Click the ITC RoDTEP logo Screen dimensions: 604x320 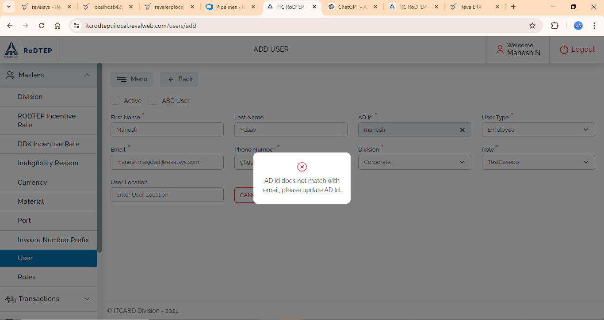28,50
